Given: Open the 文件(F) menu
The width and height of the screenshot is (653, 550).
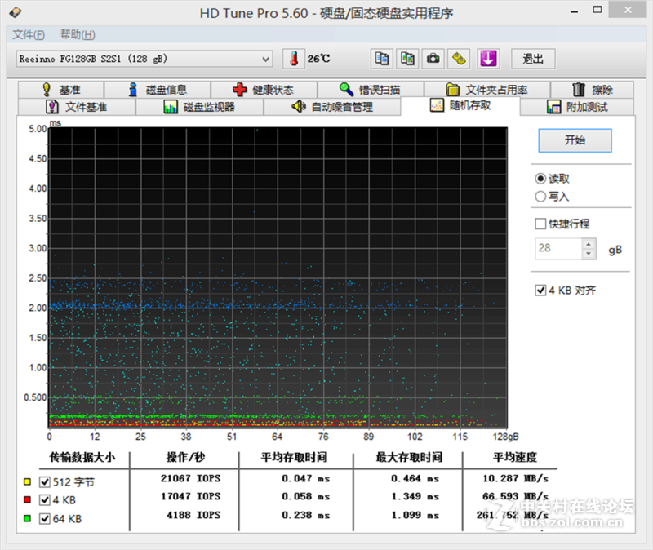Looking at the screenshot, I should [29, 34].
